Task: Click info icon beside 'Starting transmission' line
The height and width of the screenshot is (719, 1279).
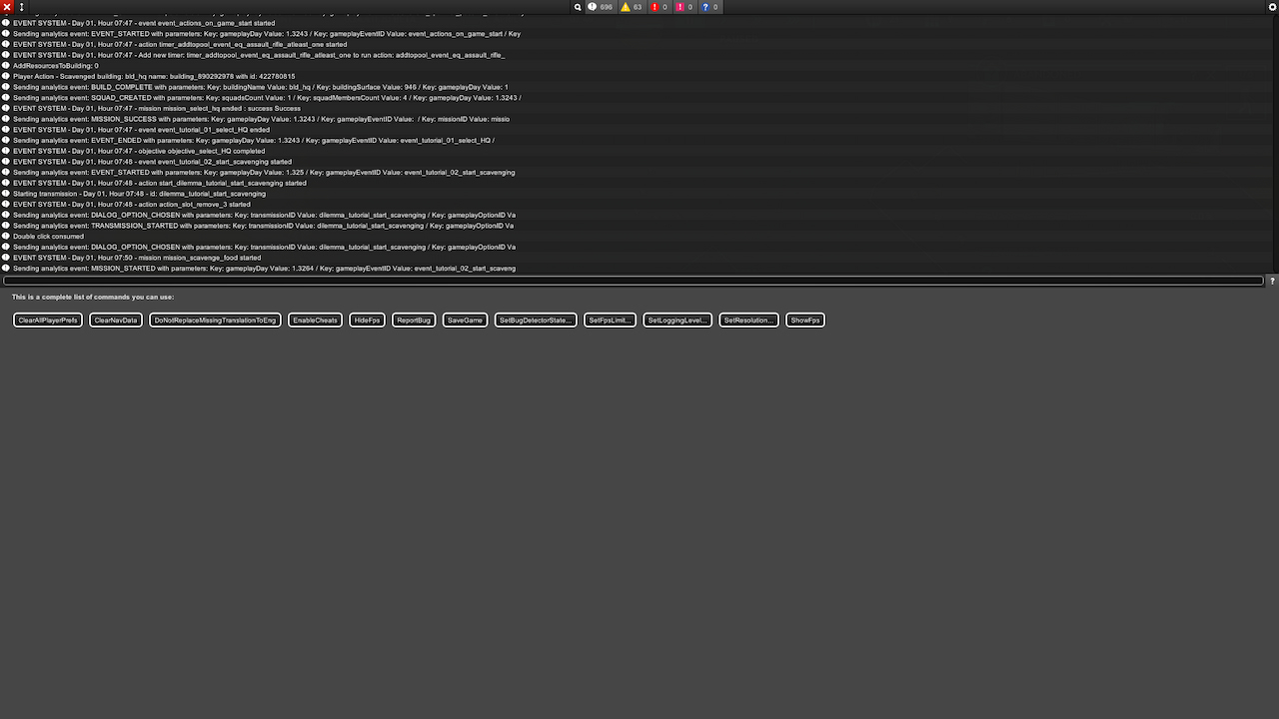Action: (x=6, y=194)
